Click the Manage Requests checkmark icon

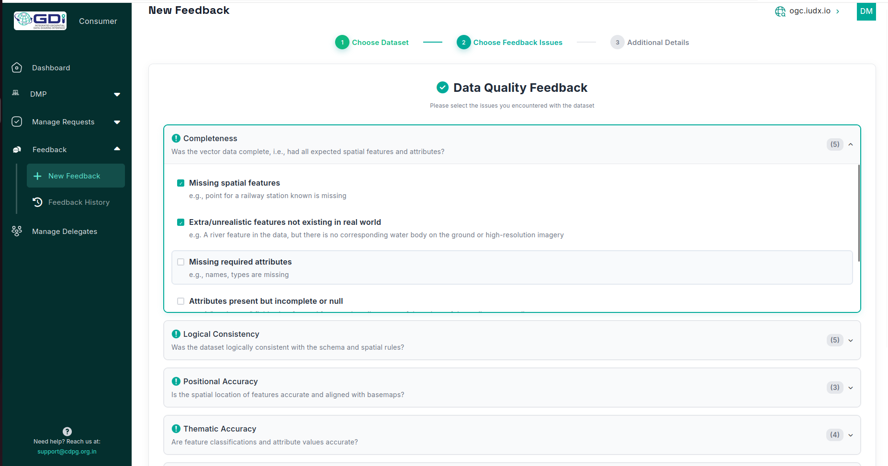coord(17,122)
